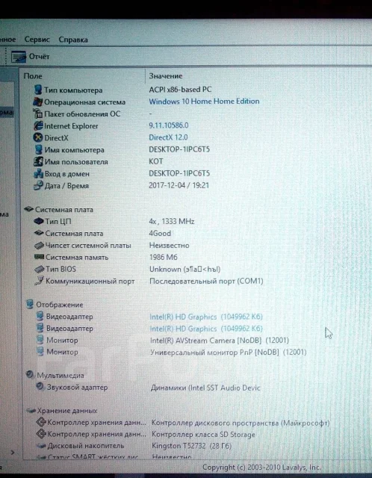Select the KOT user name value
The image size is (372, 478).
(x=156, y=161)
